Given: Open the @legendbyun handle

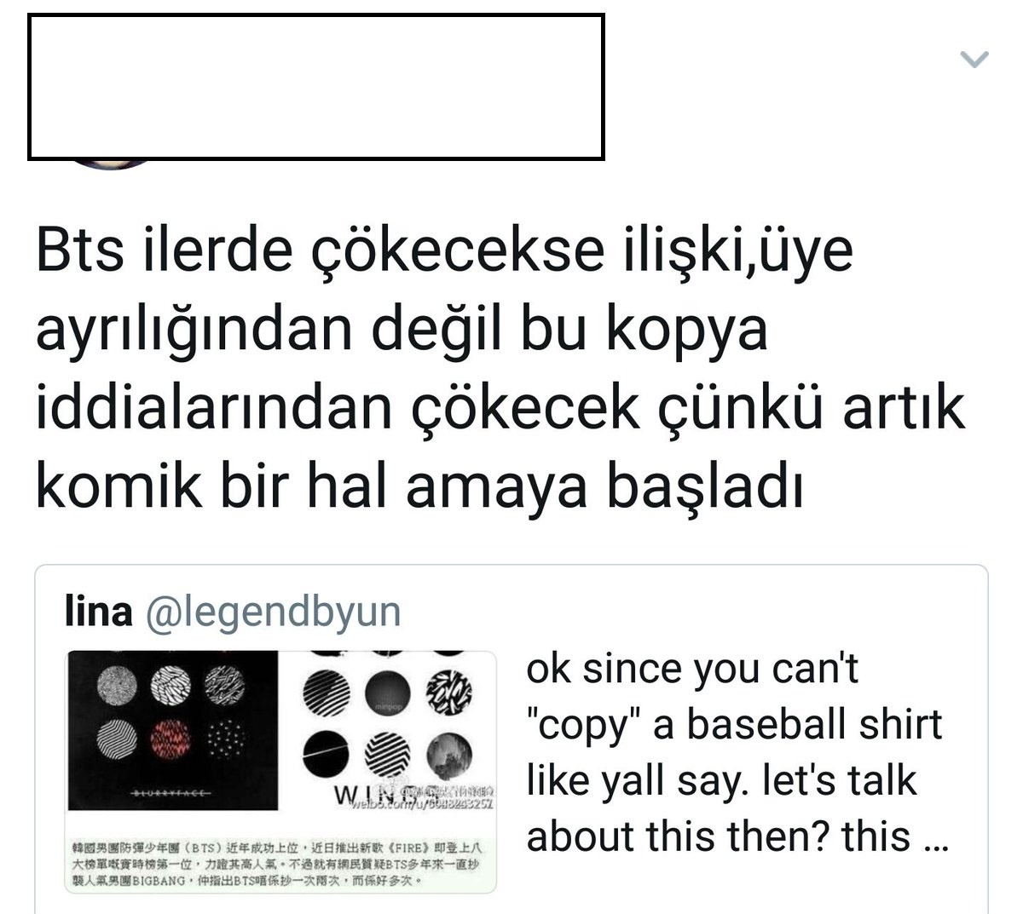Looking at the screenshot, I should pos(273,612).
